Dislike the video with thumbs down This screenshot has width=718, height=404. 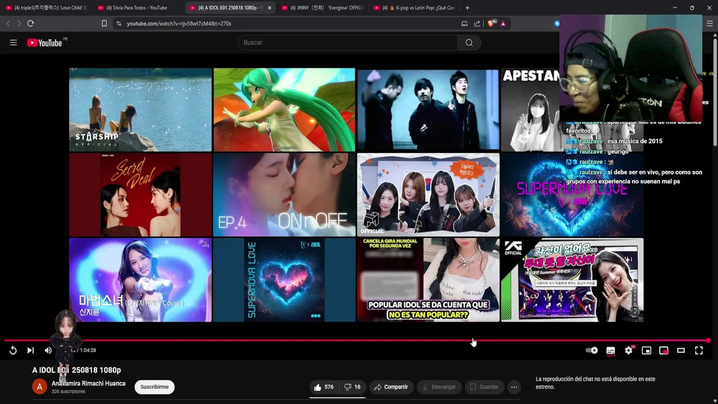tap(352, 387)
